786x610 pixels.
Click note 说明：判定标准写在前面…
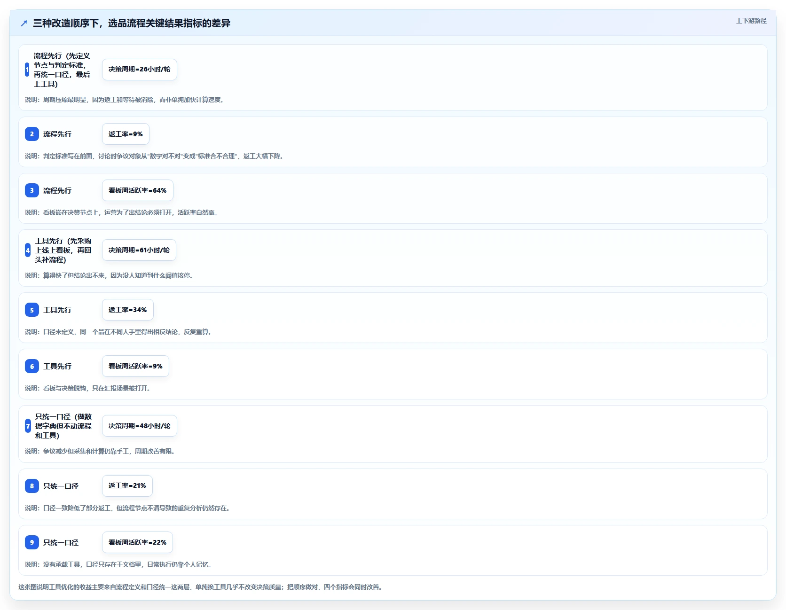click(x=156, y=156)
